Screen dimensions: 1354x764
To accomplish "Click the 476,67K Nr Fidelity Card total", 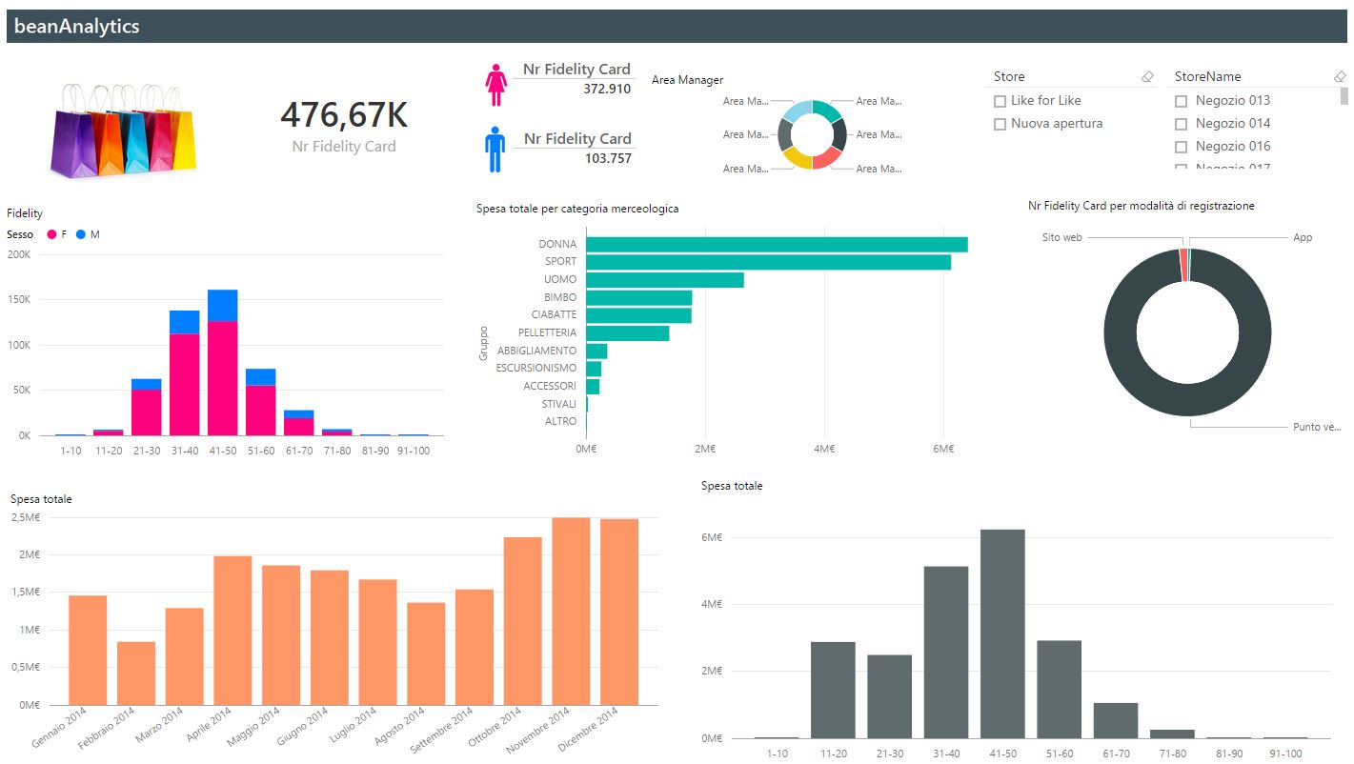I will pos(343,115).
